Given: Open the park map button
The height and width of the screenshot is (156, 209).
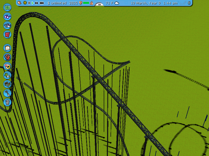Looking at the screenshot, I should (7, 7).
